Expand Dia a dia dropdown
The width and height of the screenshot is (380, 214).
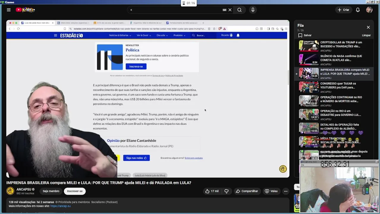pyautogui.click(x=162, y=35)
